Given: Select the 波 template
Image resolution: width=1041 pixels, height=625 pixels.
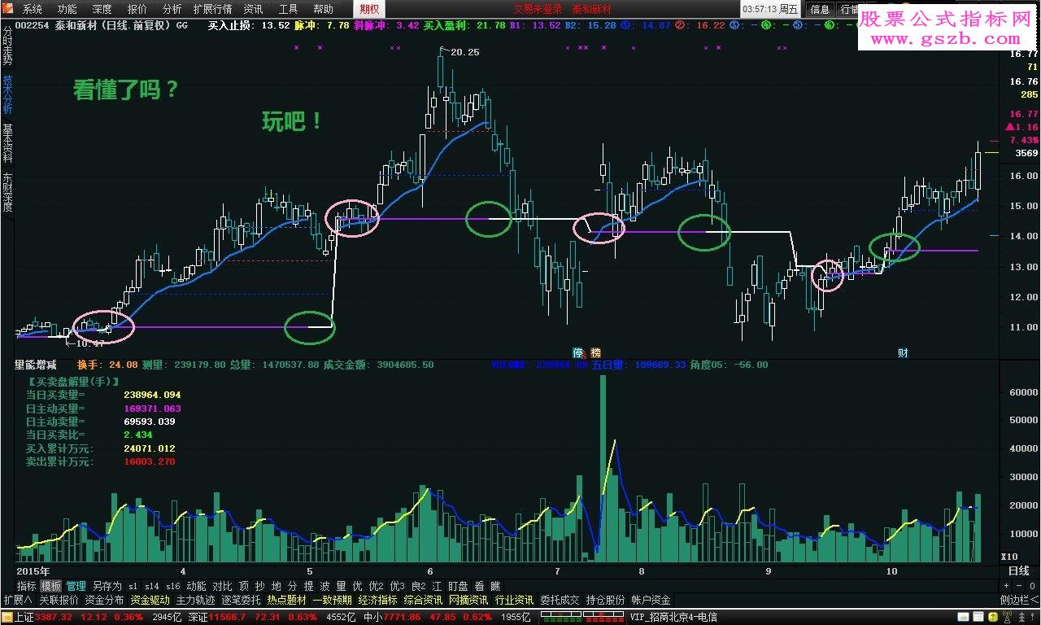Looking at the screenshot, I should [x=324, y=585].
